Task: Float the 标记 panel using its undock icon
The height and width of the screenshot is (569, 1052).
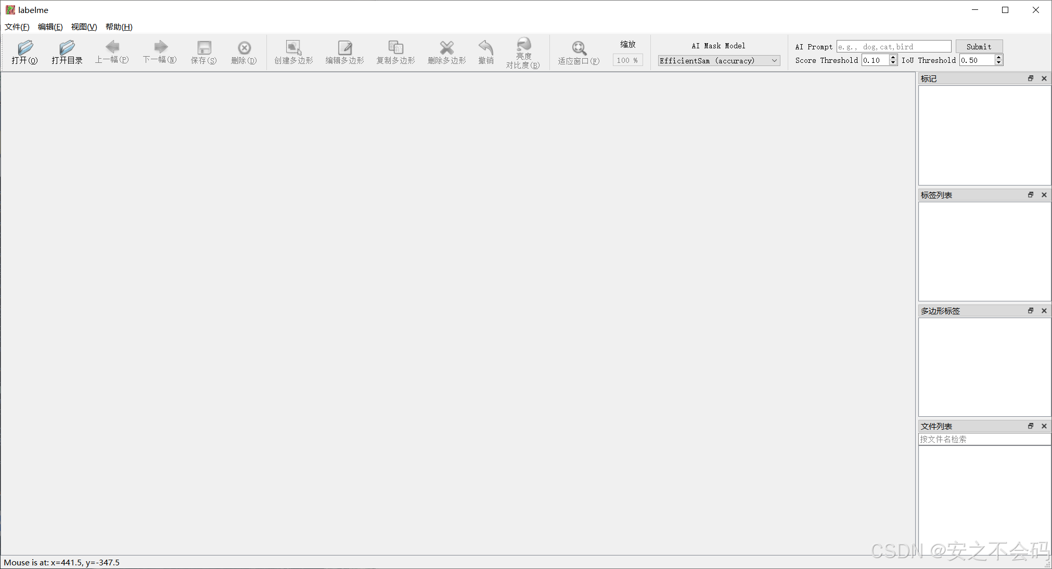Action: pos(1030,78)
